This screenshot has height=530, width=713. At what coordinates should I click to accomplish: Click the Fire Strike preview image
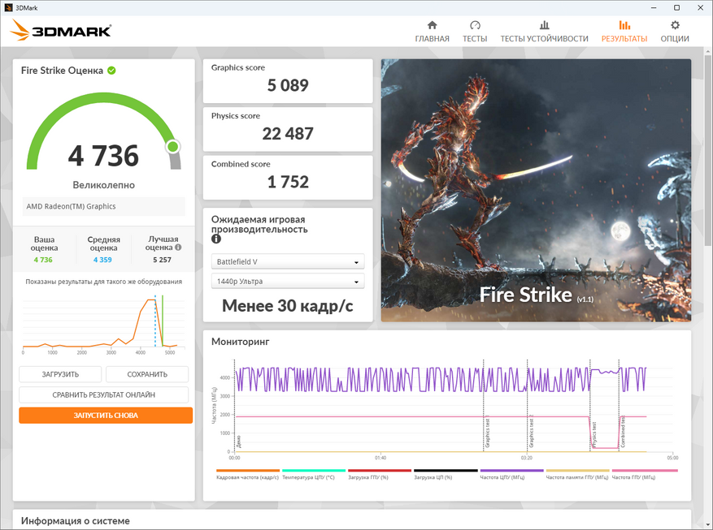(536, 190)
